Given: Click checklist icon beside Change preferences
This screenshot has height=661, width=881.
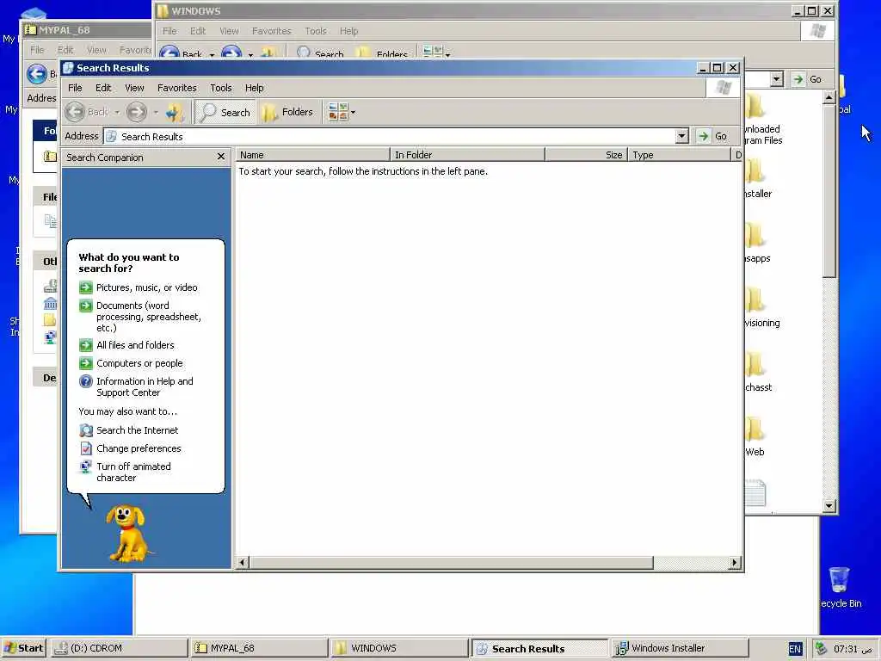Looking at the screenshot, I should (85, 448).
